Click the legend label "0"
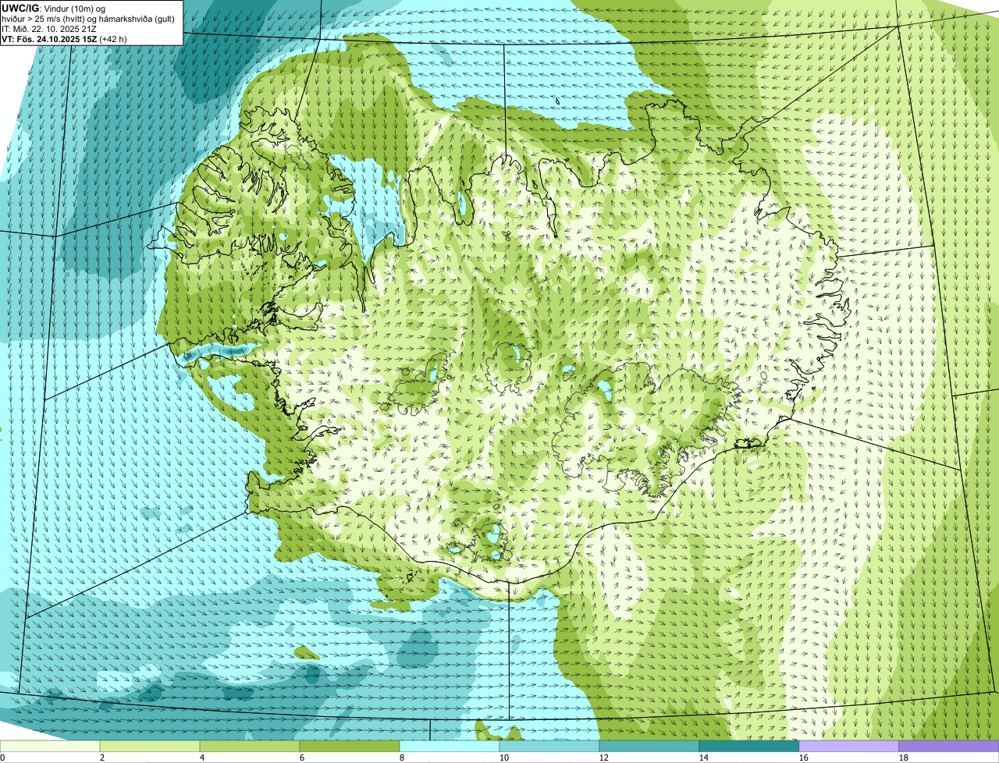The width and height of the screenshot is (999, 763). click(x=2, y=758)
